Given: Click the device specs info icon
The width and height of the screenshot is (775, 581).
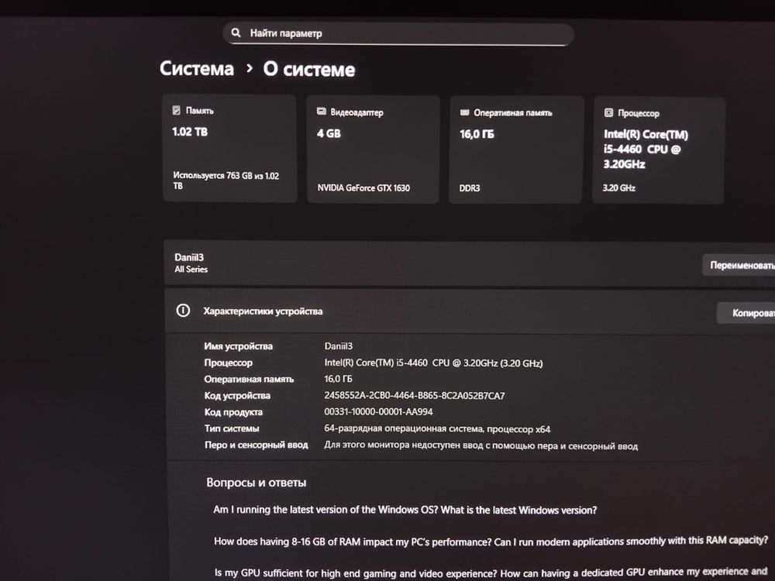Looking at the screenshot, I should [183, 311].
